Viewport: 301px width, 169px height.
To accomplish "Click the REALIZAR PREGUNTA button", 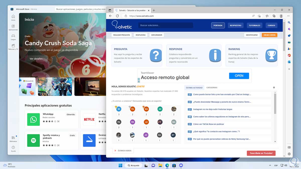I will (x=122, y=35).
